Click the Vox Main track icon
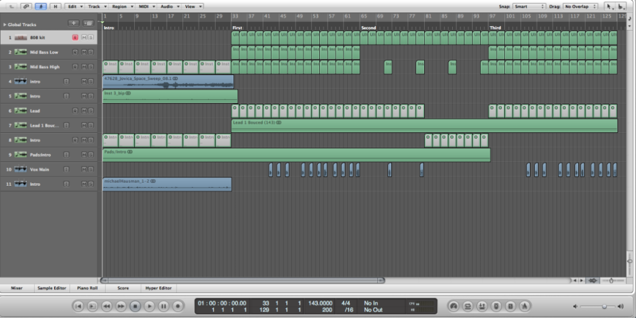This screenshot has width=636, height=318. click(x=21, y=169)
